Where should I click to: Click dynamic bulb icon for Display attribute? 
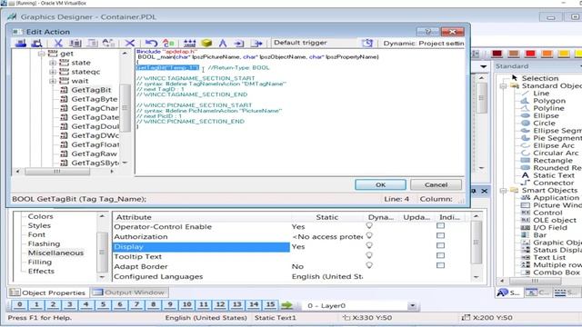pyautogui.click(x=369, y=245)
